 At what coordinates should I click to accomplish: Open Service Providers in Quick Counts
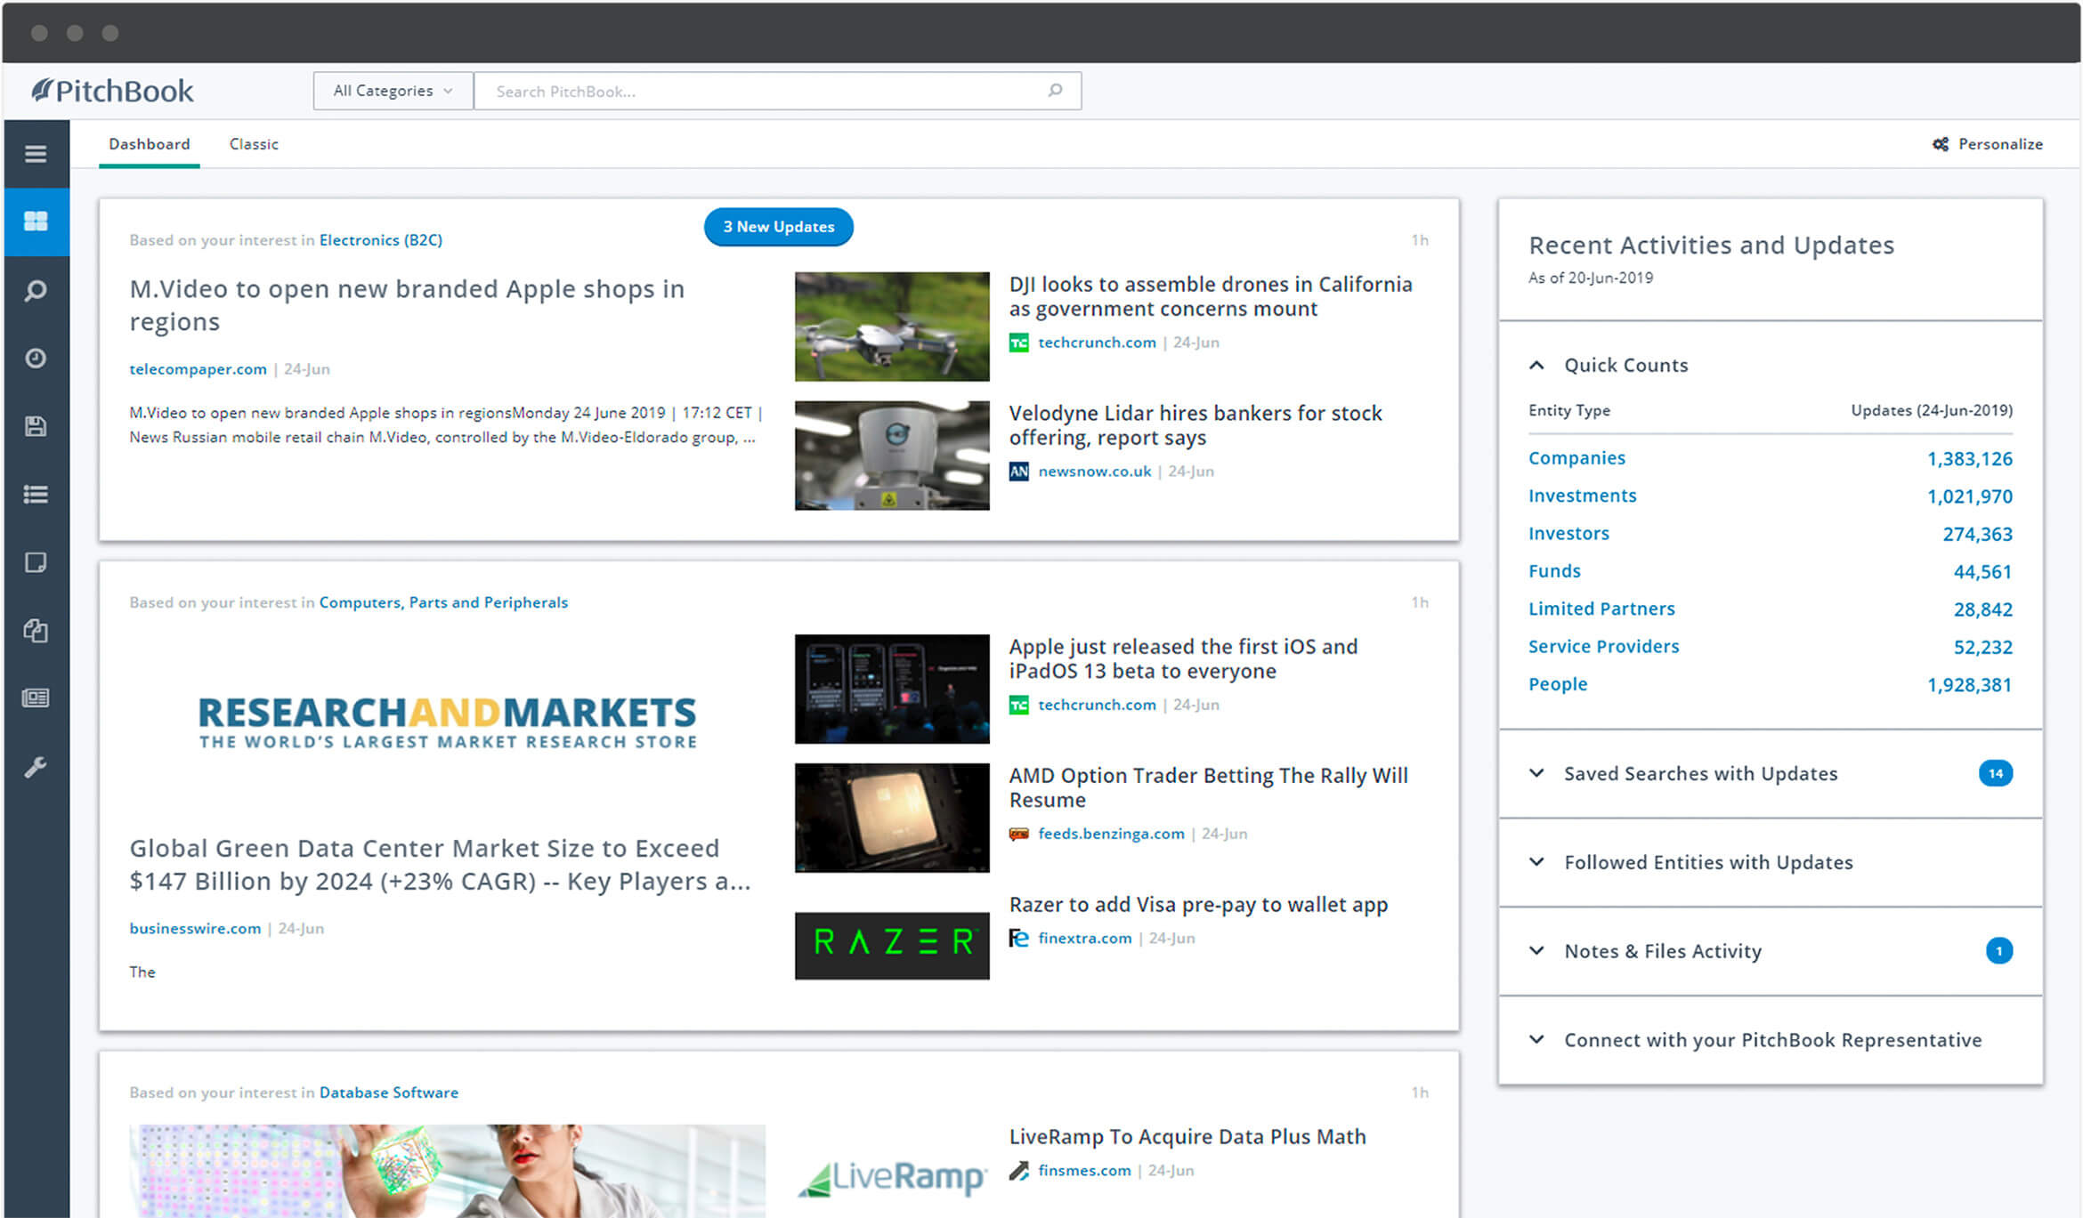[x=1603, y=647]
